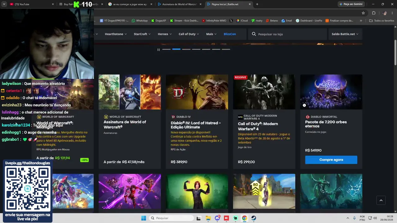This screenshot has height=223, width=397.
Task: Open the Dashboard - LivePix bookmark
Action: coord(309,21)
